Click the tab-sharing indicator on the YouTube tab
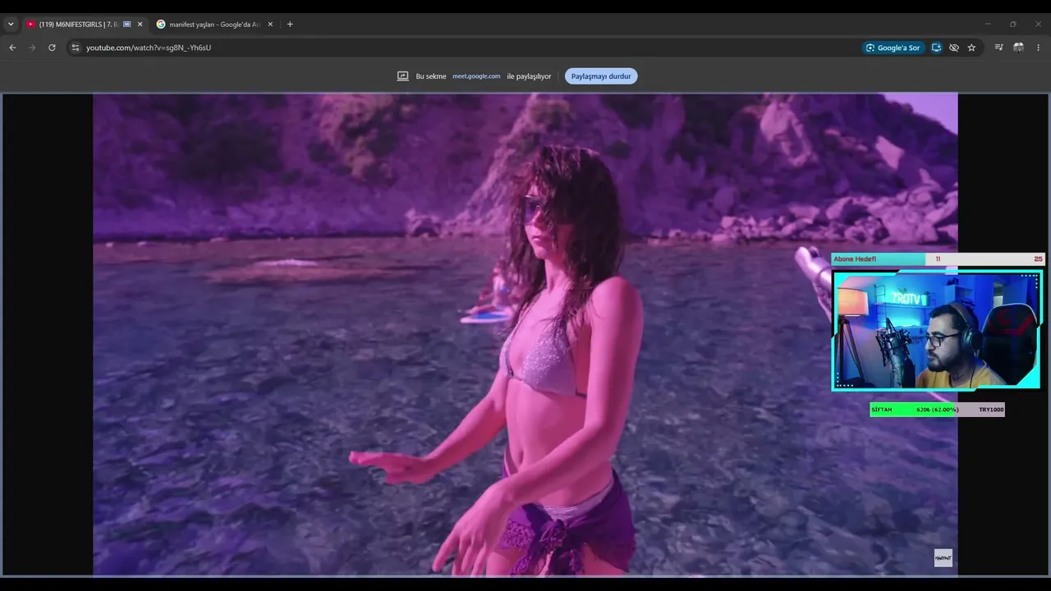Image resolution: width=1051 pixels, height=591 pixels. coord(126,25)
